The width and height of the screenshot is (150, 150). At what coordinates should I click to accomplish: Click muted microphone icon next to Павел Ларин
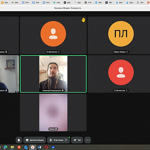click(x=127, y=52)
